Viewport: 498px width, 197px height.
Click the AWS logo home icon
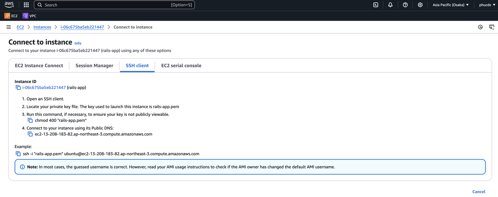[9, 5]
